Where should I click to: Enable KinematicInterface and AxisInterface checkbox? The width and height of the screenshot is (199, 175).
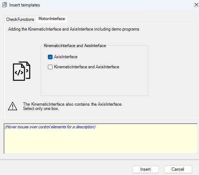(x=50, y=67)
